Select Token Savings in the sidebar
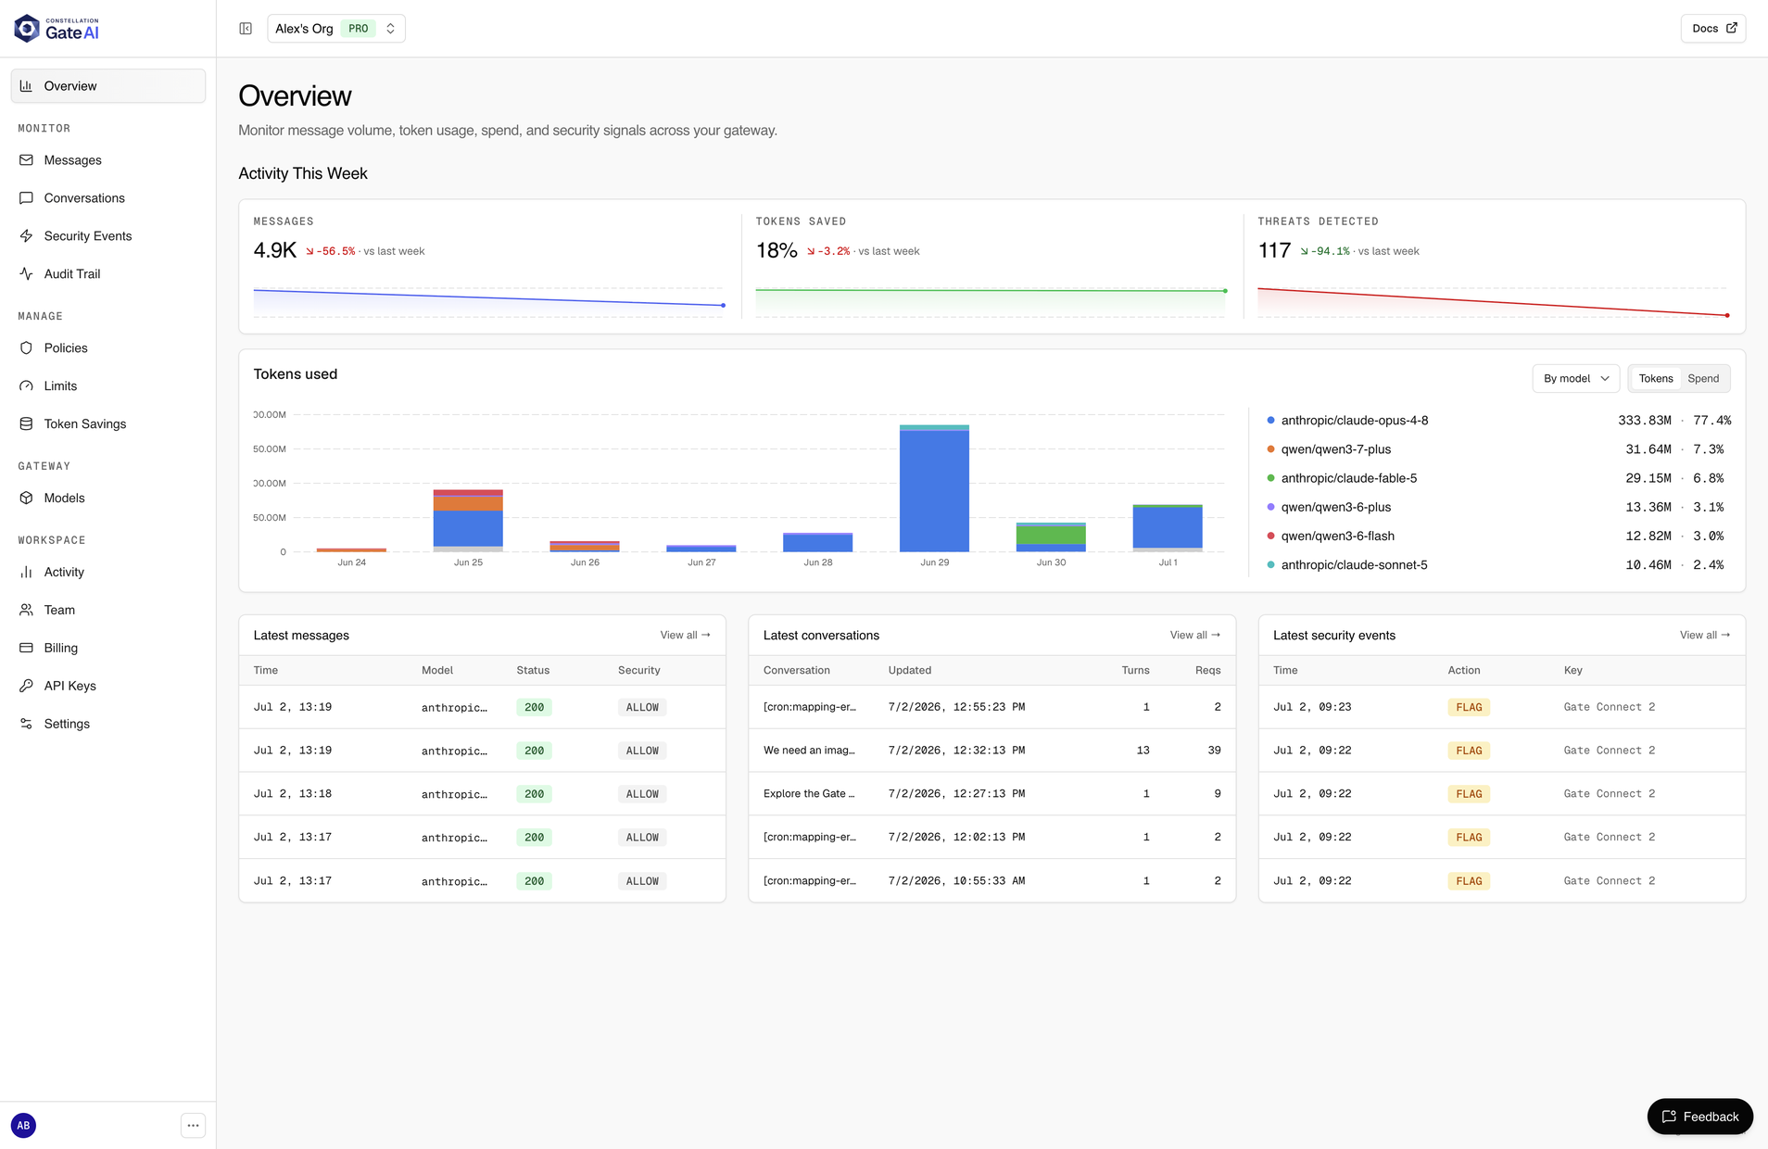Screen dimensions: 1768x1149 pos(108,424)
